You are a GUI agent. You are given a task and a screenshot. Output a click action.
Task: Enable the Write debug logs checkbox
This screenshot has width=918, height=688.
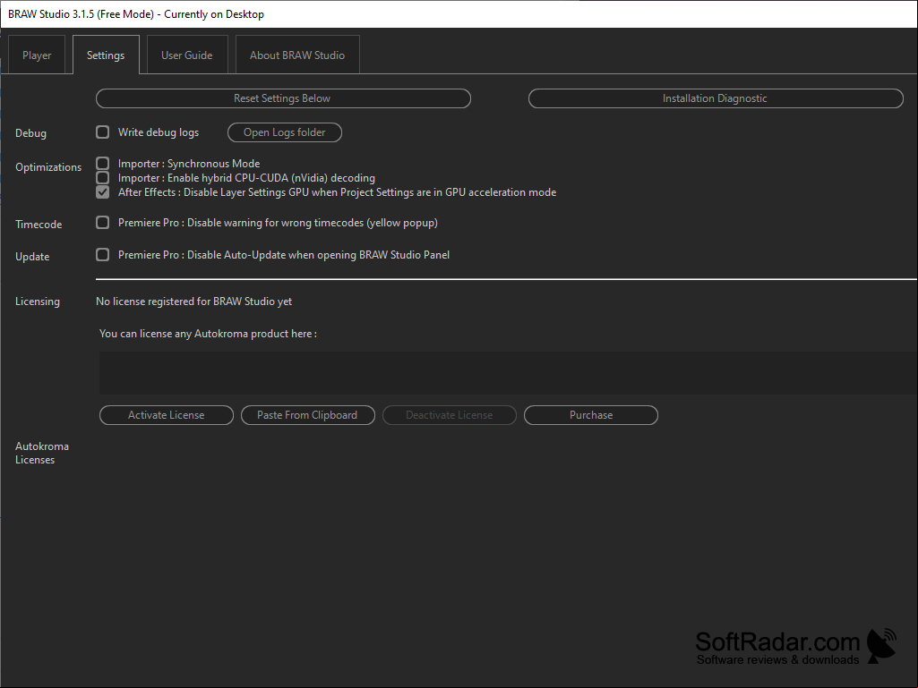pos(102,132)
